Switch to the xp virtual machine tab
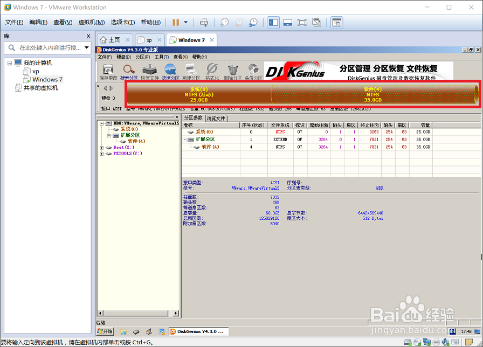This screenshot has height=347, width=483. click(x=149, y=40)
